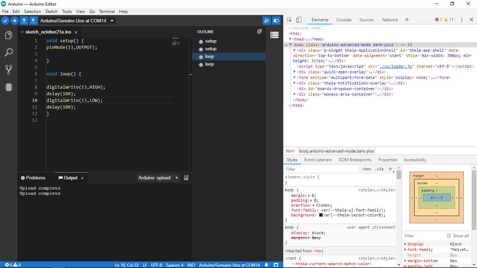This screenshot has height=268, width=477.
Task: Expand the computed font-family property
Action: (405, 250)
